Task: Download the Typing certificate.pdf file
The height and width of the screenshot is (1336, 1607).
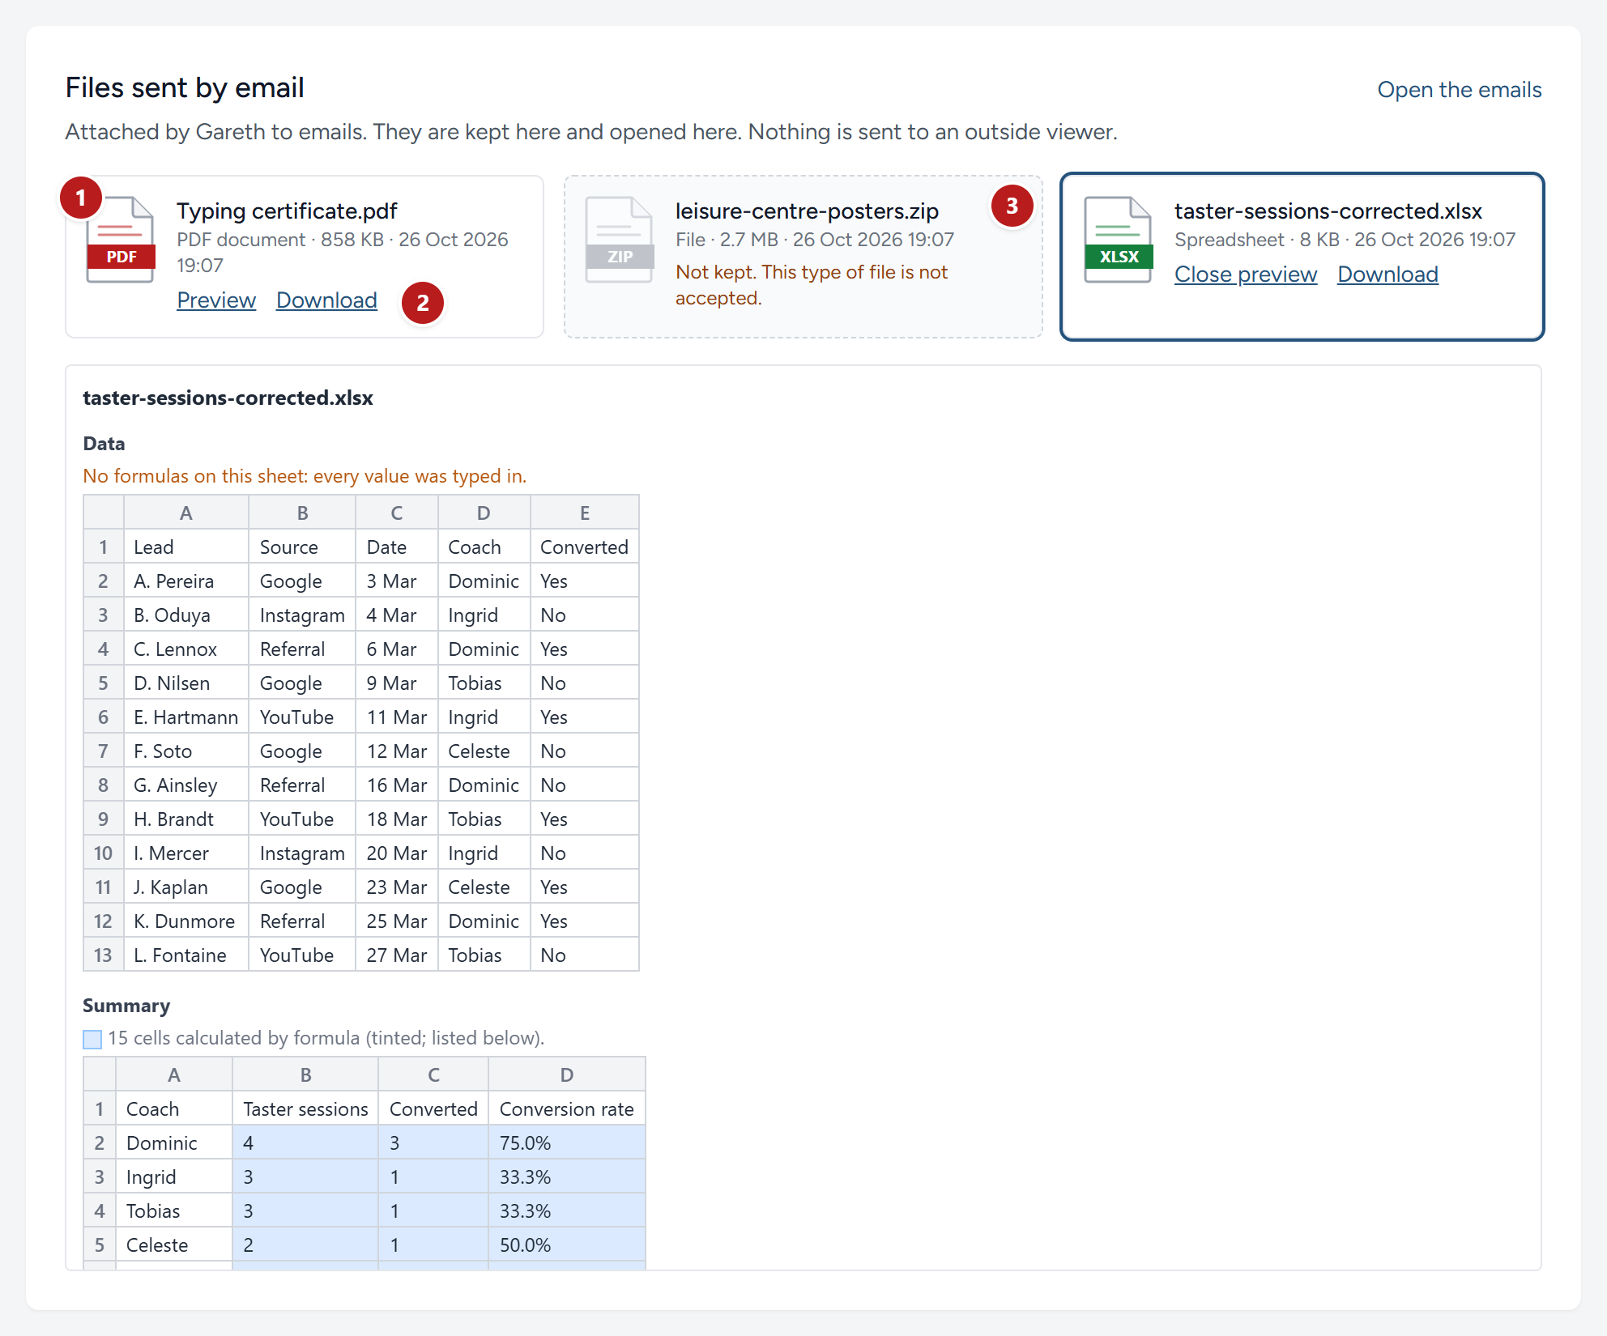Action: click(x=326, y=300)
